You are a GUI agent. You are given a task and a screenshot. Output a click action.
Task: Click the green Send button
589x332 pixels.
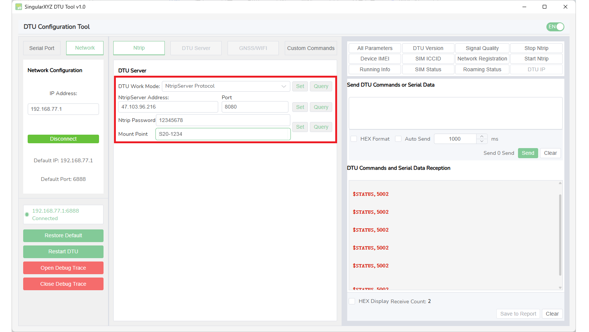[x=528, y=153]
